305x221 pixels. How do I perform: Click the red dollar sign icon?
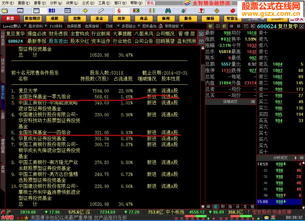tap(119, 11)
